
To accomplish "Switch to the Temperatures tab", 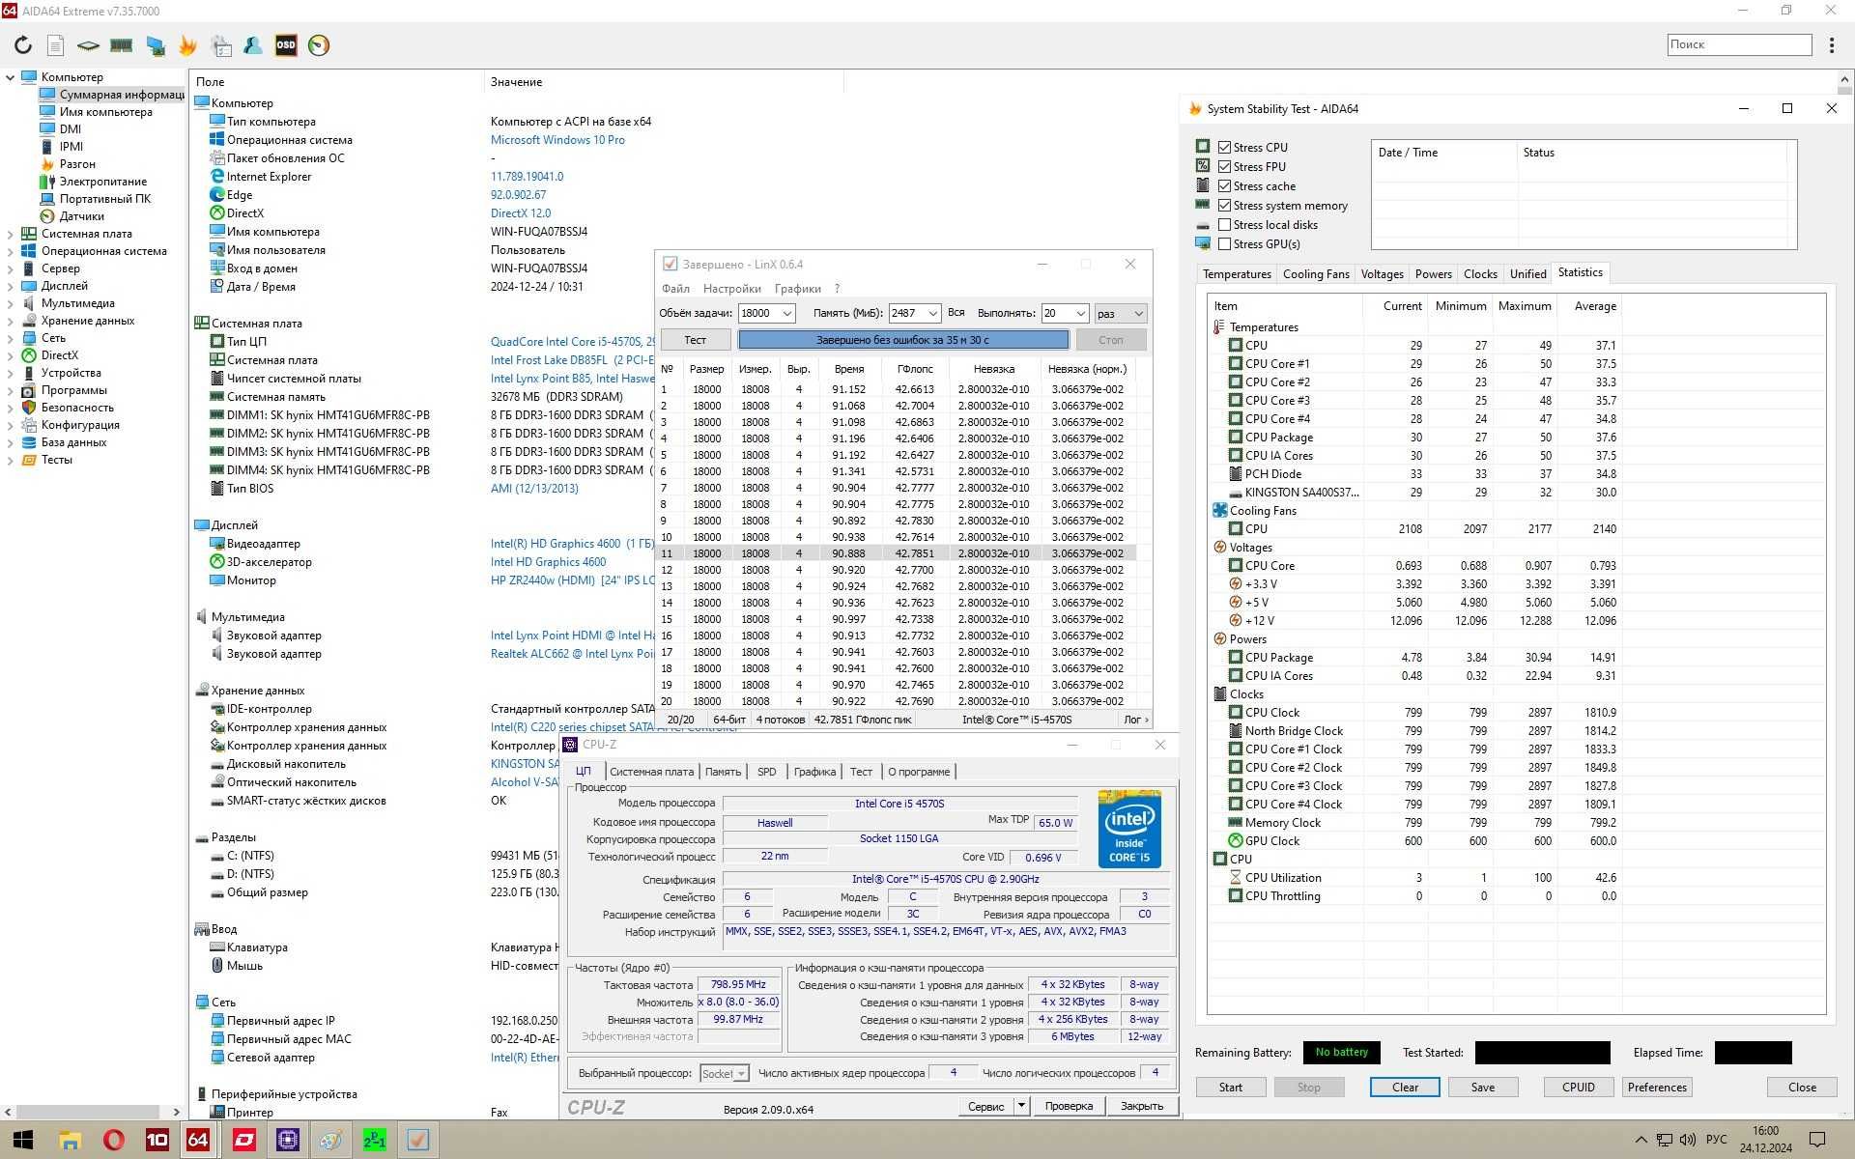I will point(1237,274).
